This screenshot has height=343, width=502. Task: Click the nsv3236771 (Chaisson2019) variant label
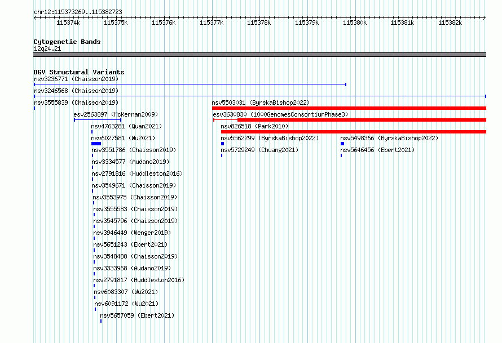pyautogui.click(x=76, y=79)
